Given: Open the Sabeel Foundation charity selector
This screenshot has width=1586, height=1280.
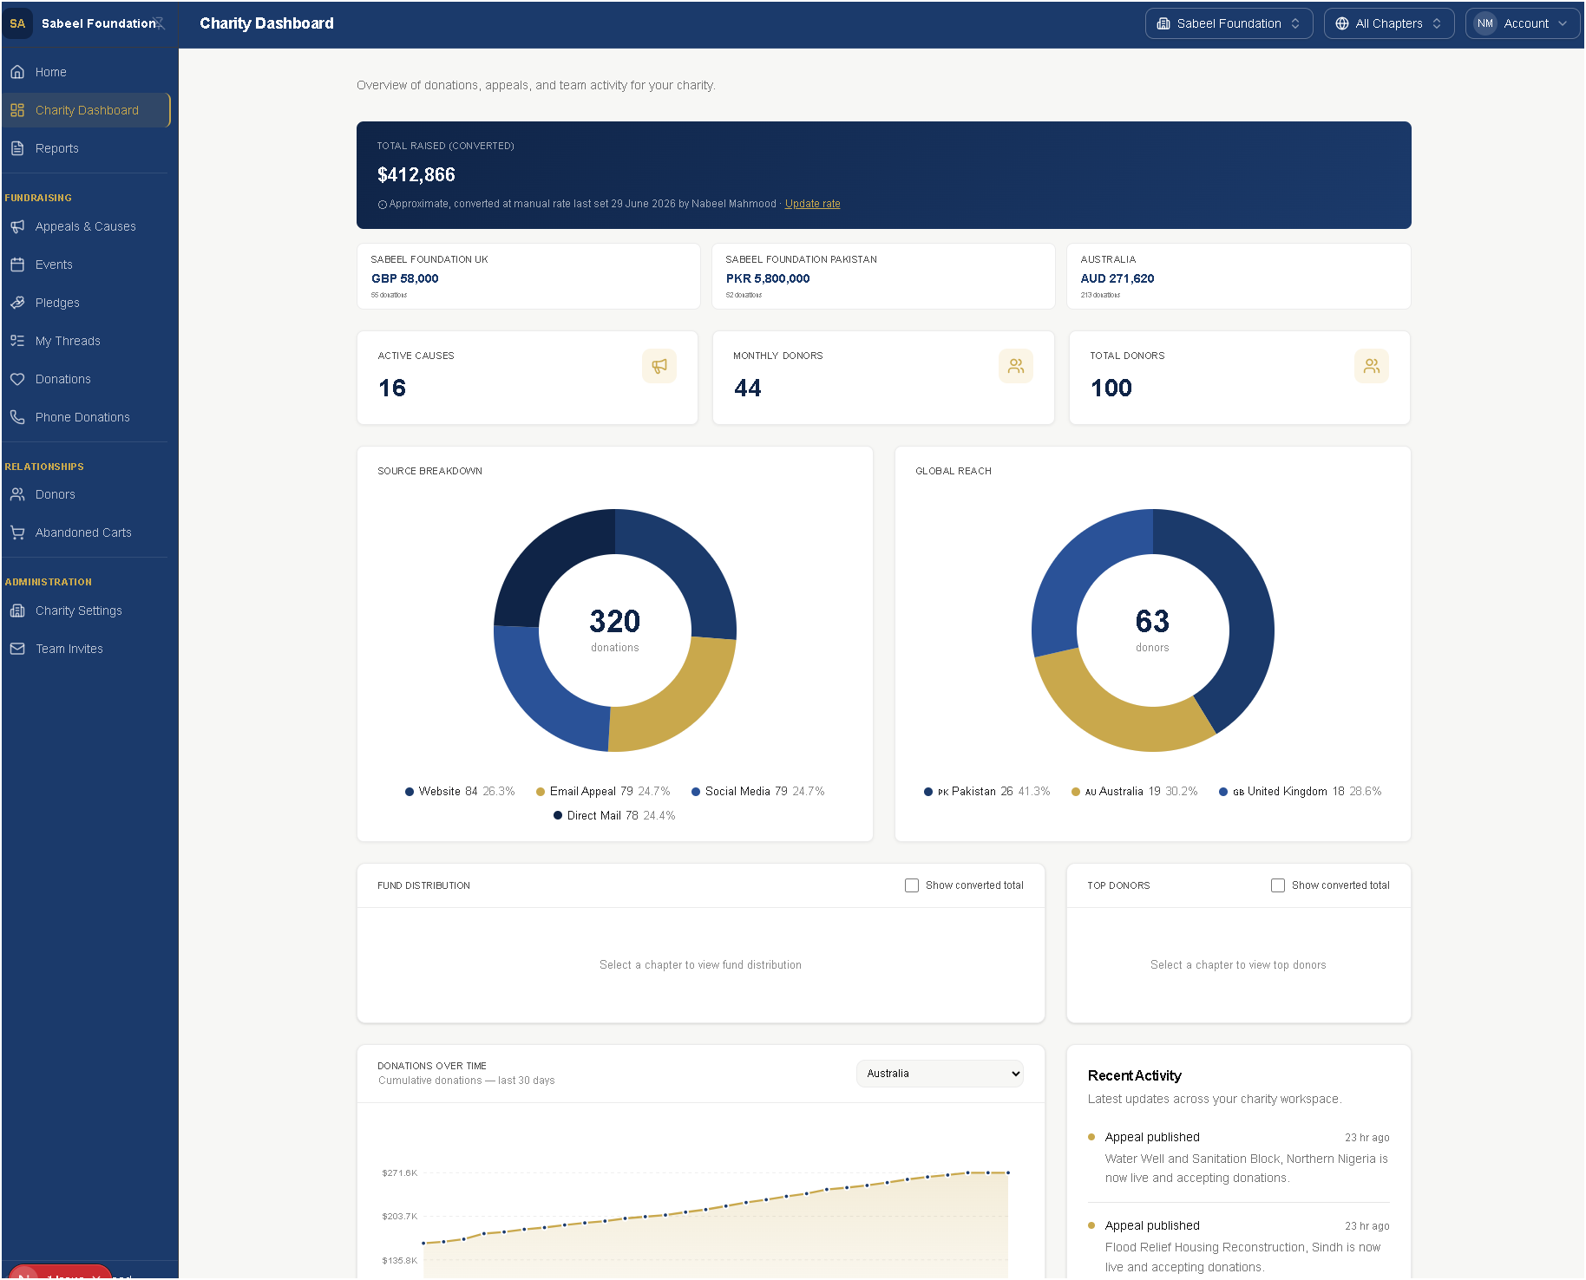Looking at the screenshot, I should [x=1229, y=23].
